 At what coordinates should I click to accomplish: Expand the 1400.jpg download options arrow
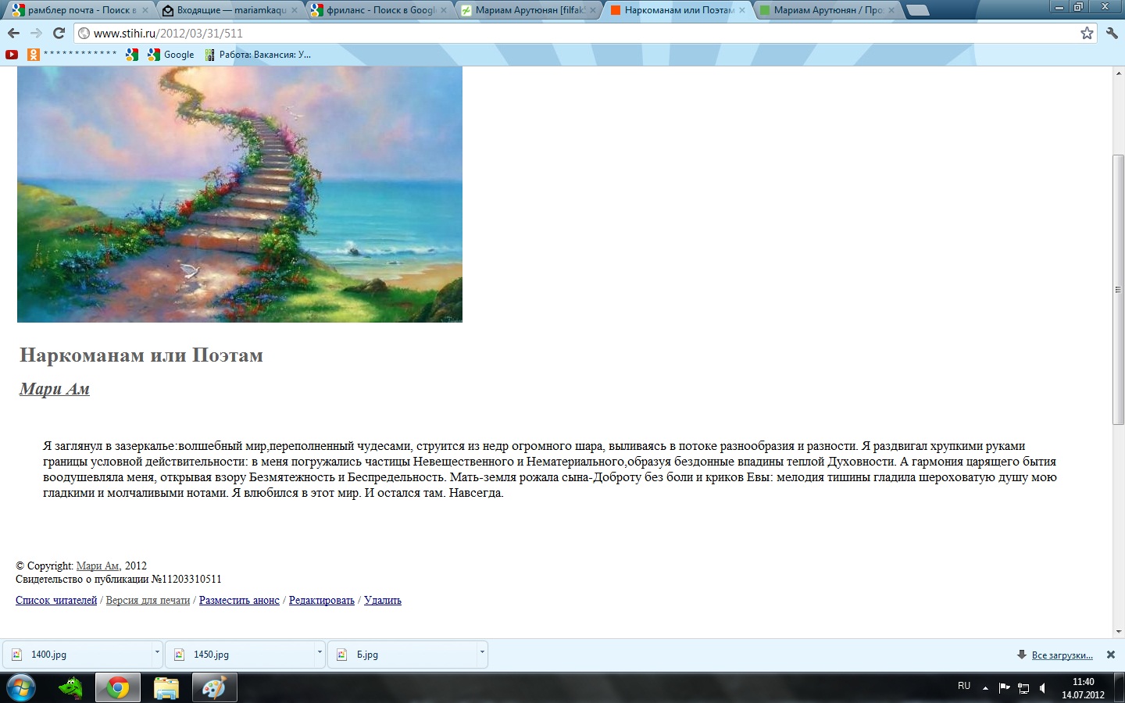(156, 655)
